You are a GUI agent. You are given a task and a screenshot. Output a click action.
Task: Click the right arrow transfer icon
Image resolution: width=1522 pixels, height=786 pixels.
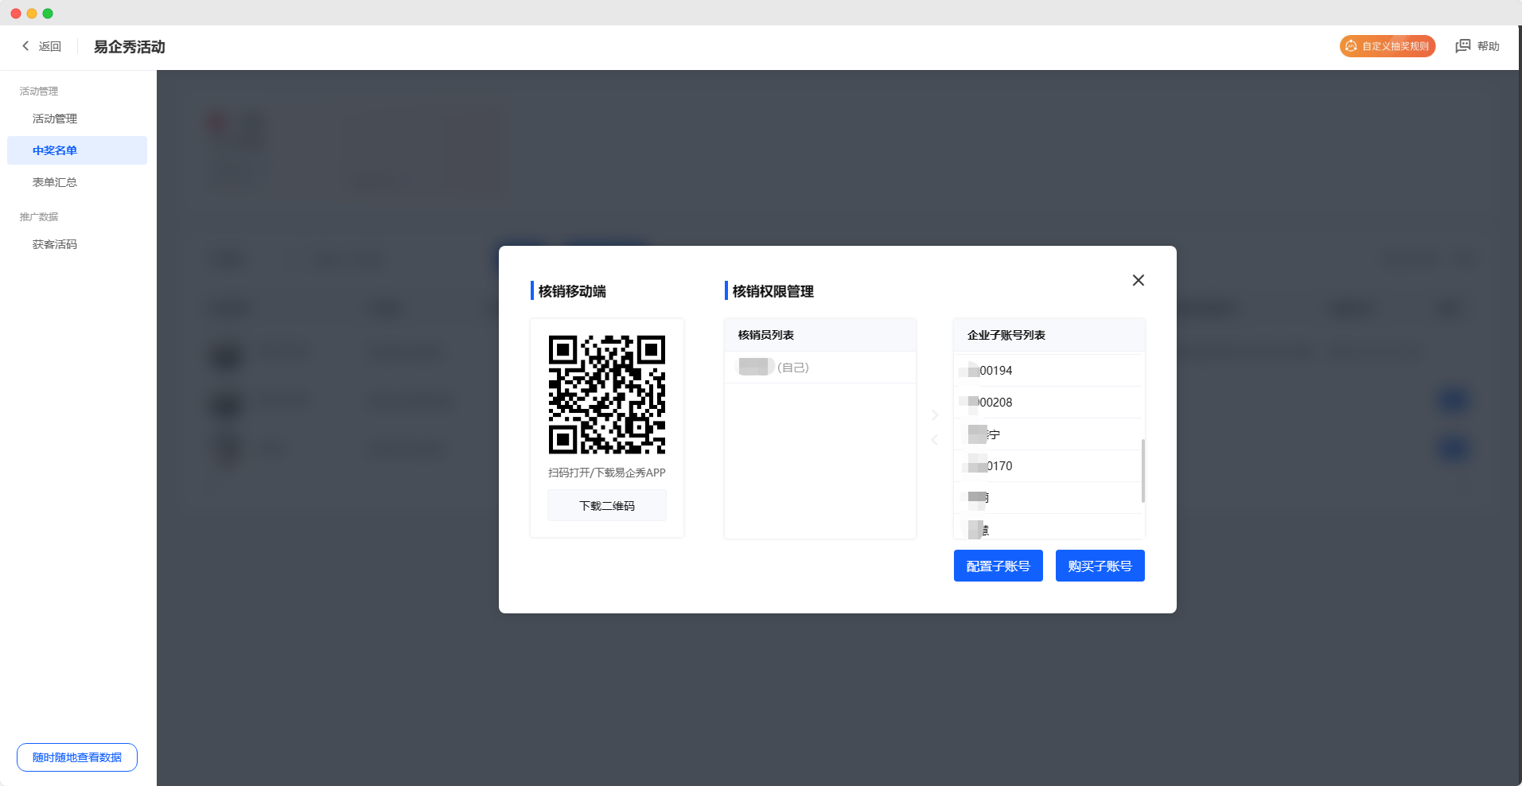pos(935,415)
